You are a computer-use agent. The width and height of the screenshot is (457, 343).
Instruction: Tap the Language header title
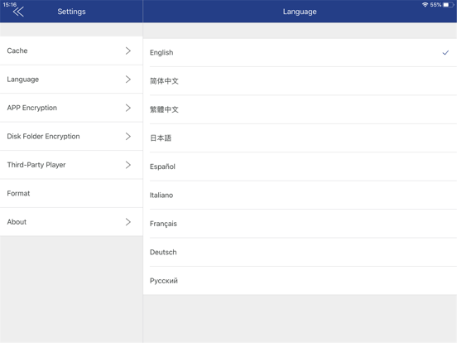pos(300,12)
